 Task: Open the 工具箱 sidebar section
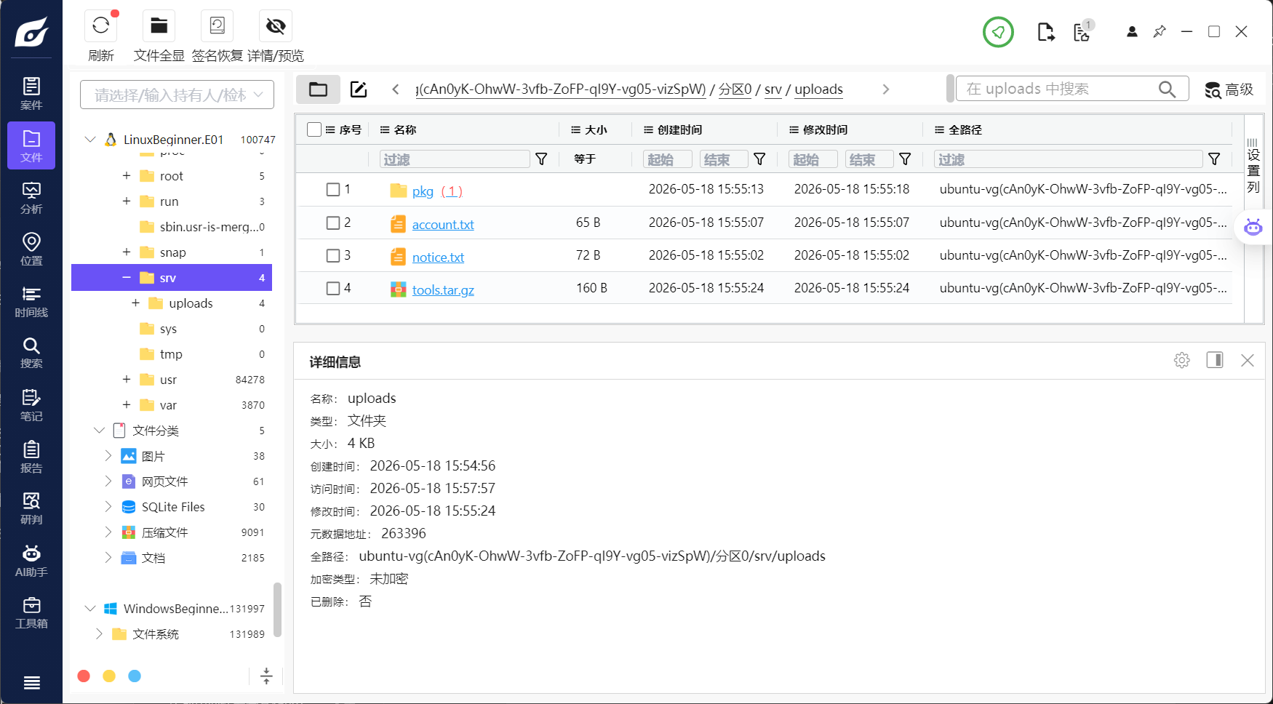coord(31,612)
